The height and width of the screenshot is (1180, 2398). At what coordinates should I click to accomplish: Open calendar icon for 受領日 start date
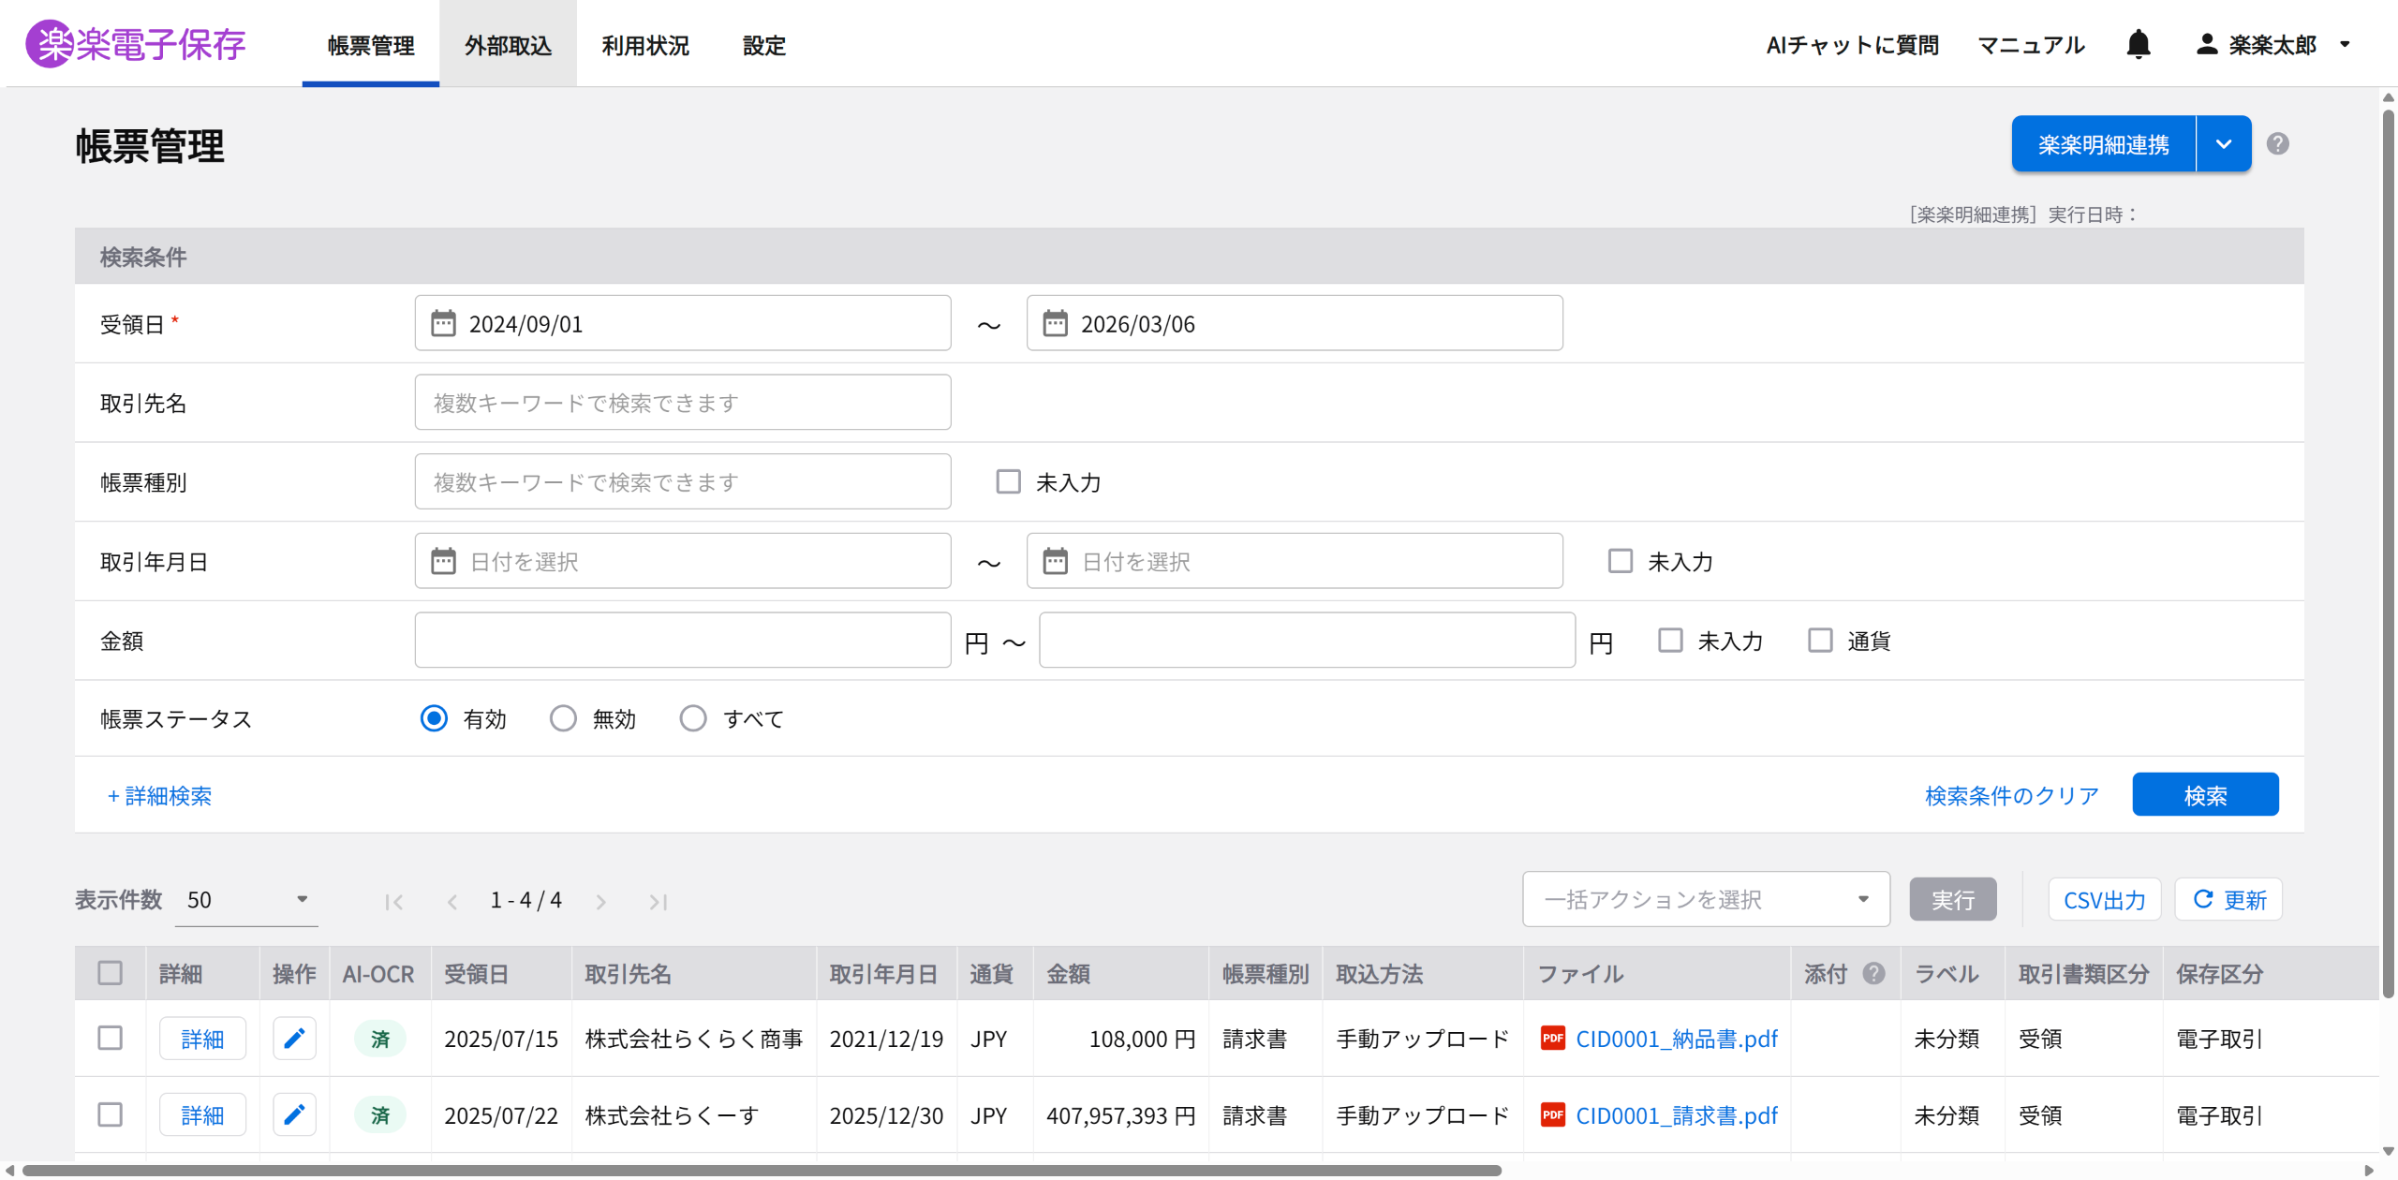tap(443, 324)
